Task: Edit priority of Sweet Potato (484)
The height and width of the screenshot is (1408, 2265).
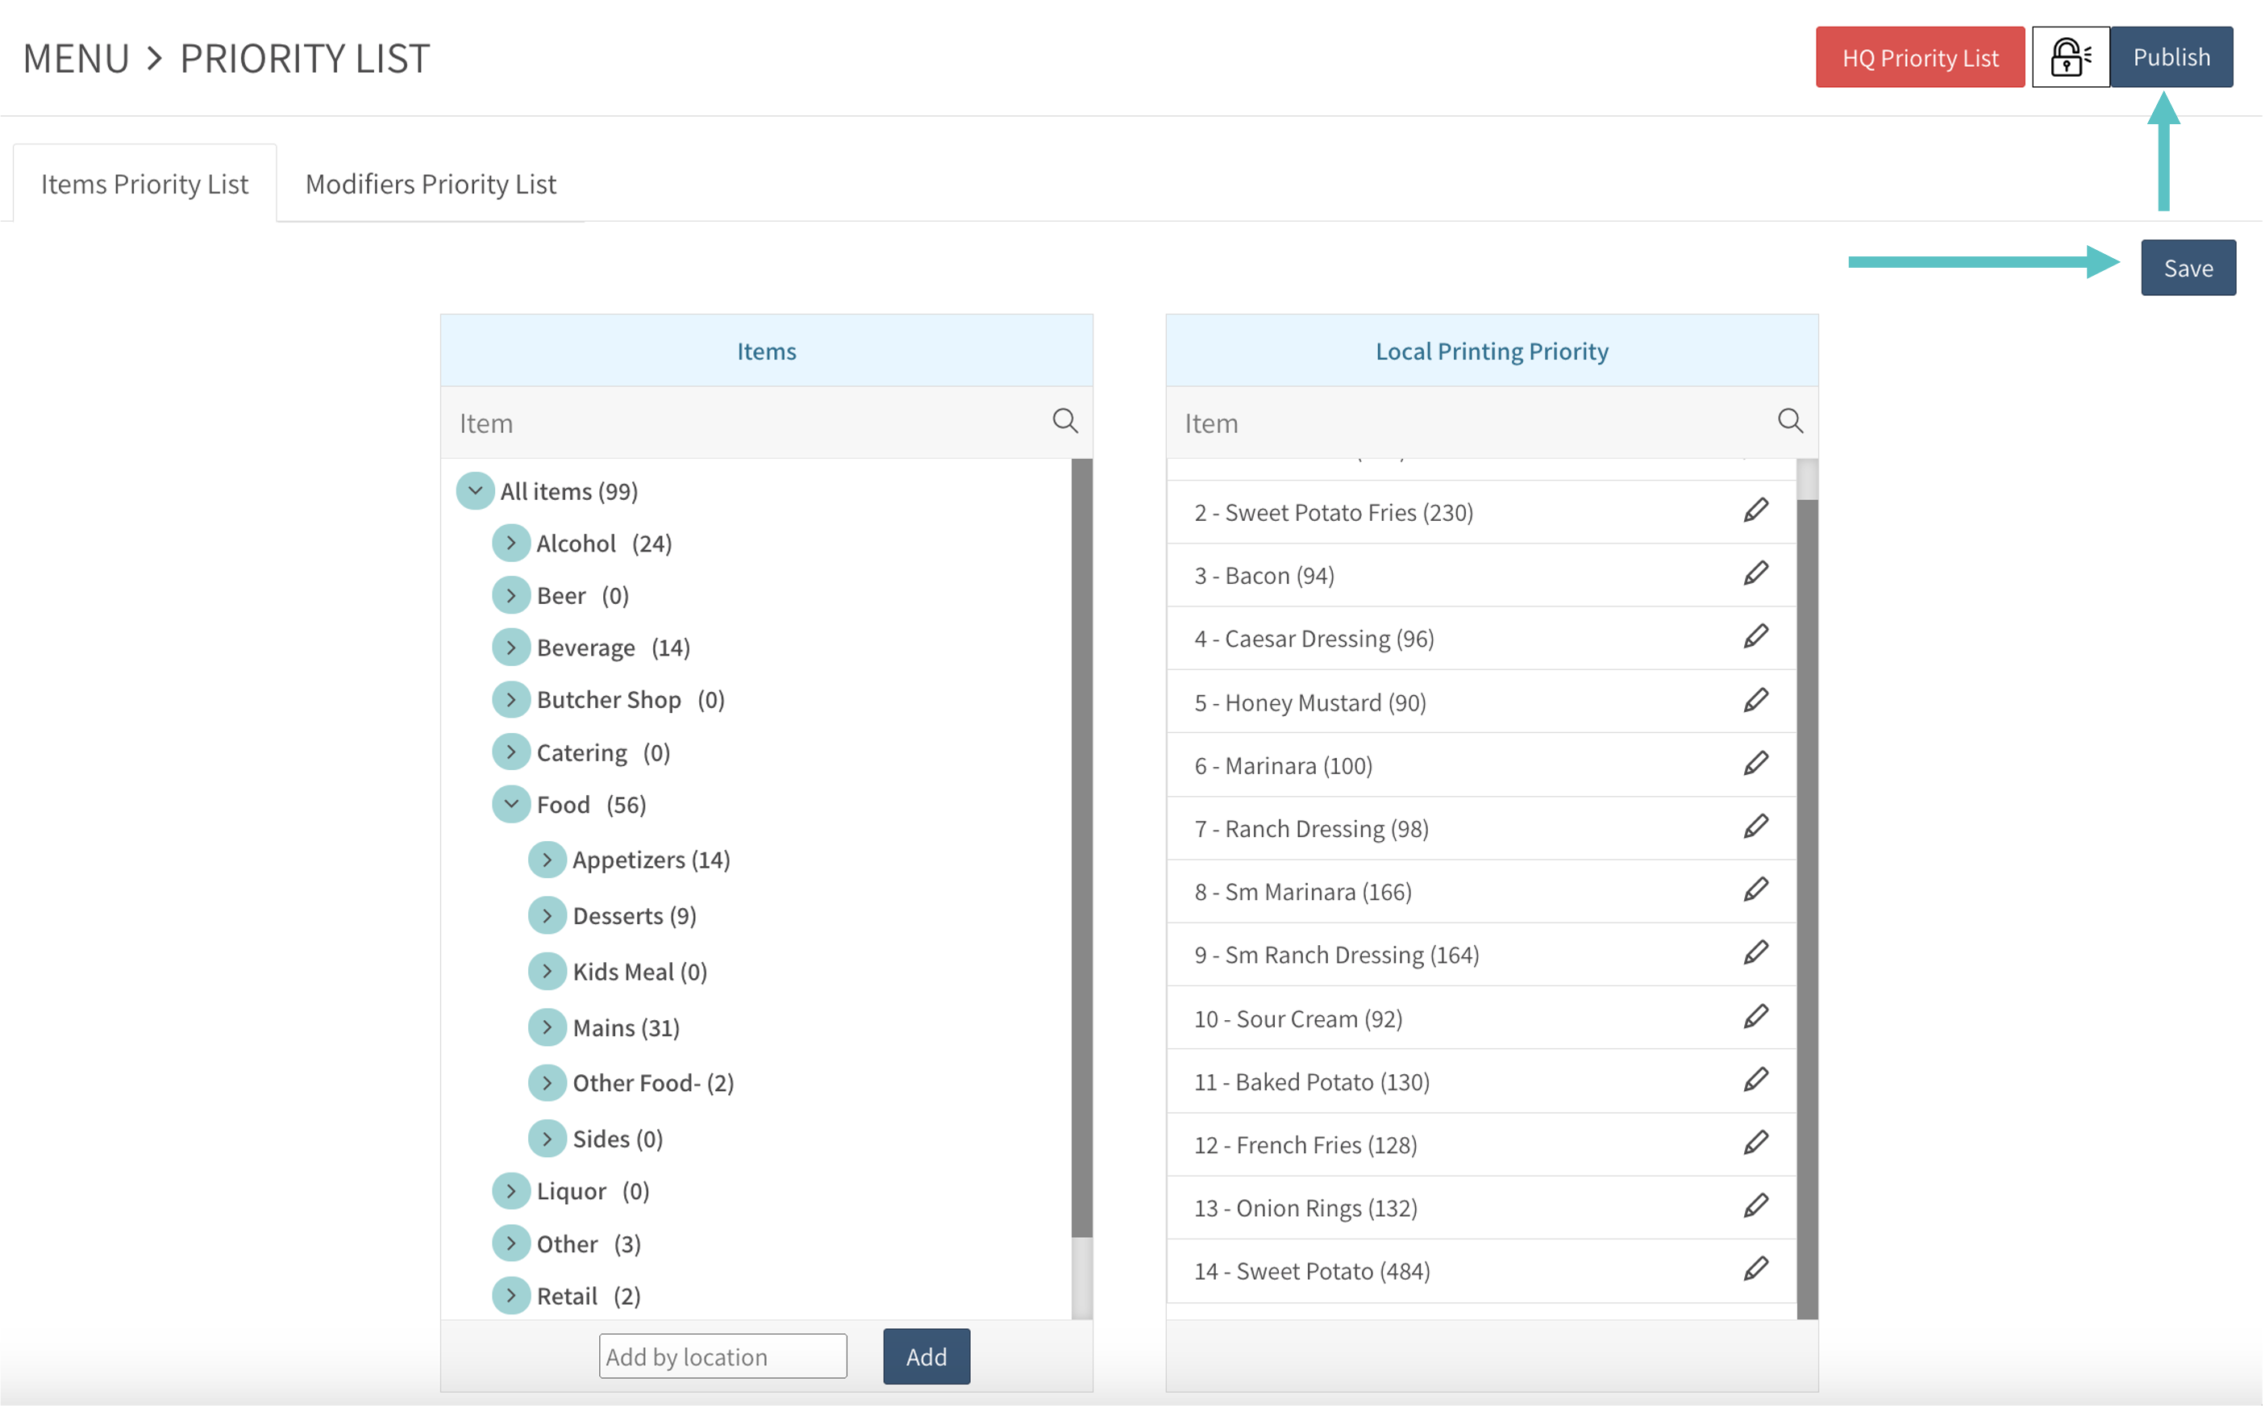Action: click(x=1757, y=1271)
